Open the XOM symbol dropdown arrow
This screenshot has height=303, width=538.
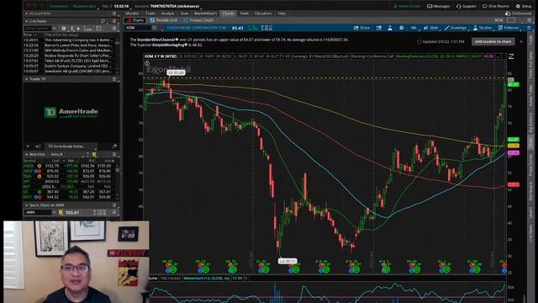pyautogui.click(x=155, y=28)
